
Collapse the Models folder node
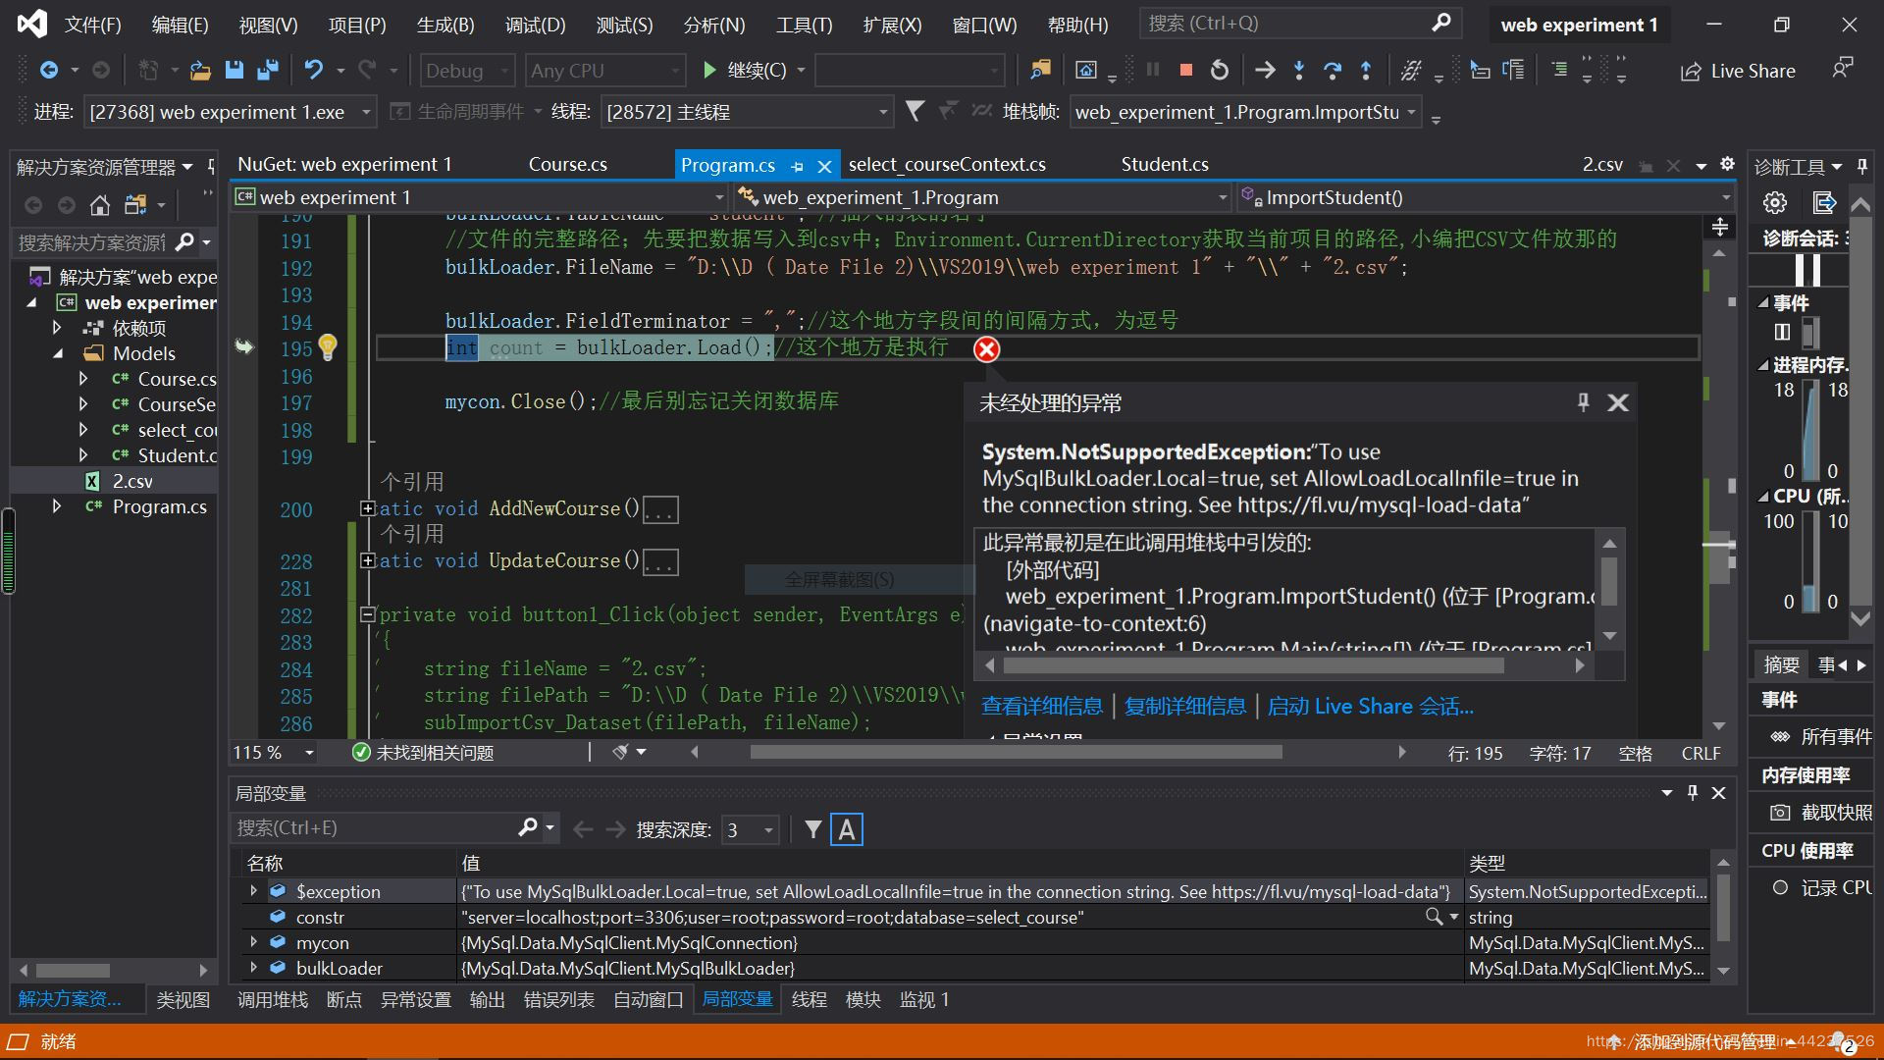58,353
